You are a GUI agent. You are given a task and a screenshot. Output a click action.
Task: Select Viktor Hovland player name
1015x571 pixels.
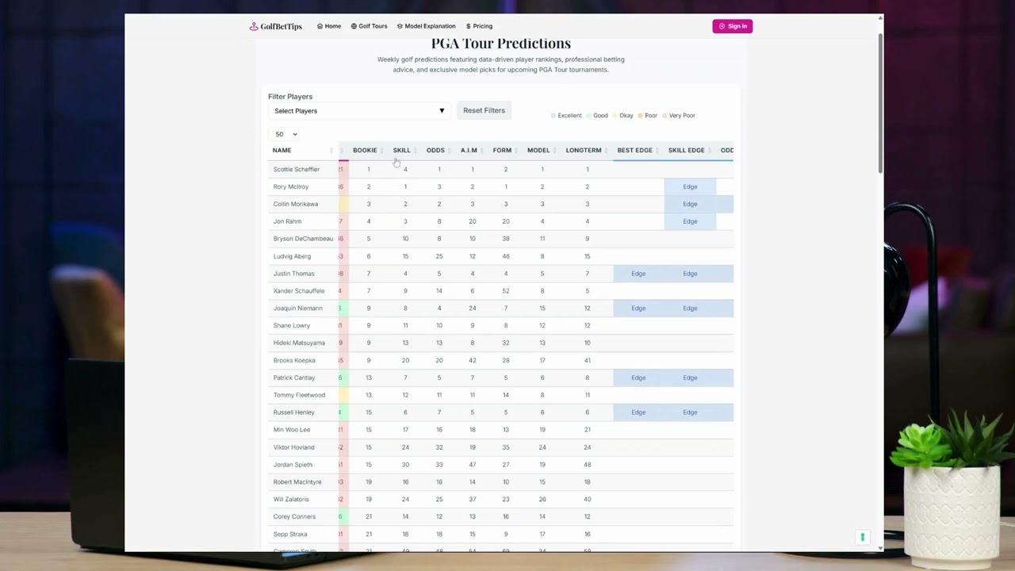[293, 447]
